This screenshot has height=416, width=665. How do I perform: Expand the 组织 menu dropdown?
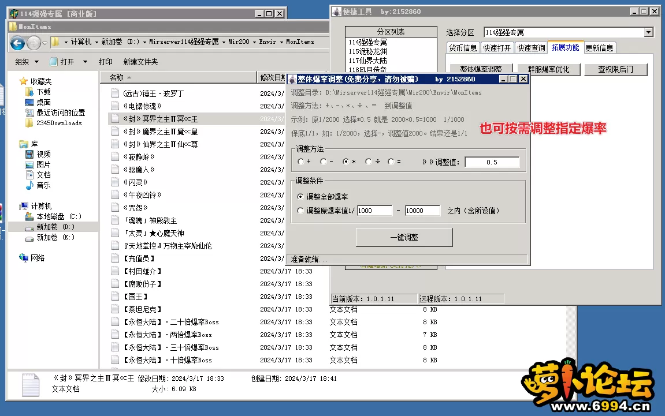[x=36, y=62]
